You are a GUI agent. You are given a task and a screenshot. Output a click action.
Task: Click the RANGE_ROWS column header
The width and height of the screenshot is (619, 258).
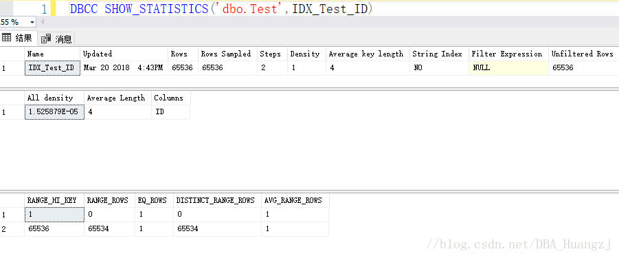110,200
